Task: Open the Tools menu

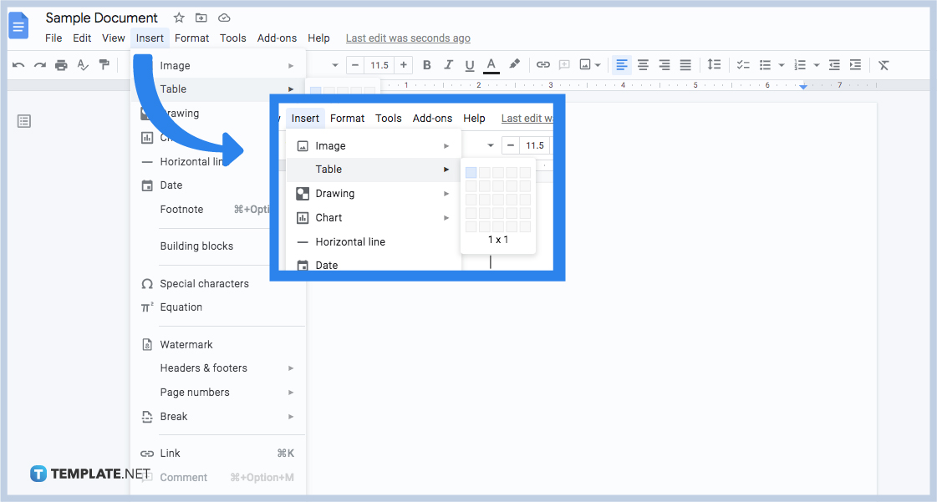Action: tap(232, 38)
